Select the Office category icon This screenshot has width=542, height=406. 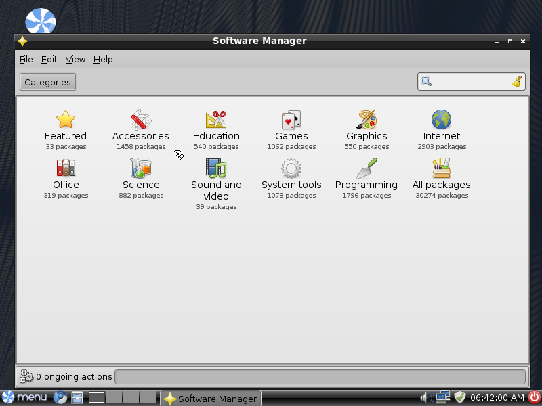[66, 168]
